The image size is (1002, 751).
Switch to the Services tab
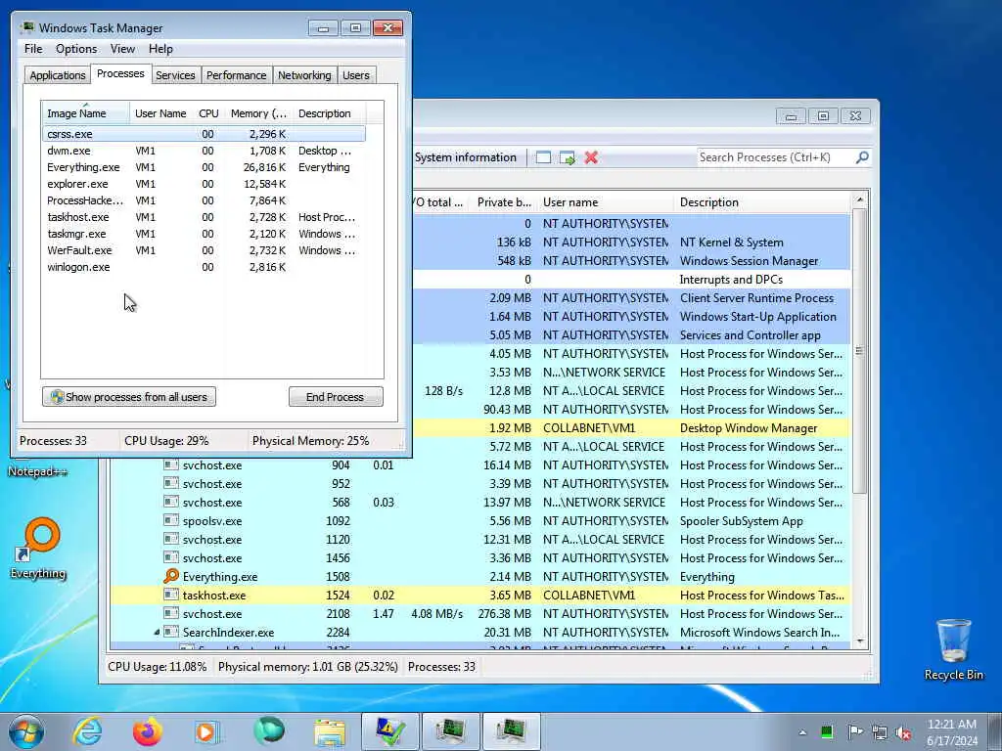175,75
